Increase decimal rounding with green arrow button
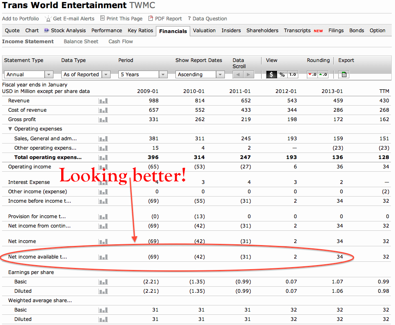This screenshot has height=325, width=395. pyautogui.click(x=323, y=75)
